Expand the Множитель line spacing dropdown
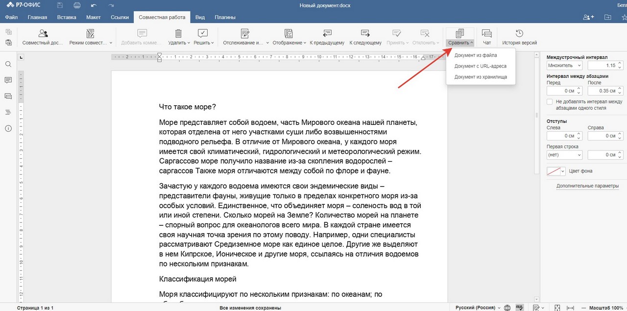Image resolution: width=627 pixels, height=311 pixels. pos(564,65)
